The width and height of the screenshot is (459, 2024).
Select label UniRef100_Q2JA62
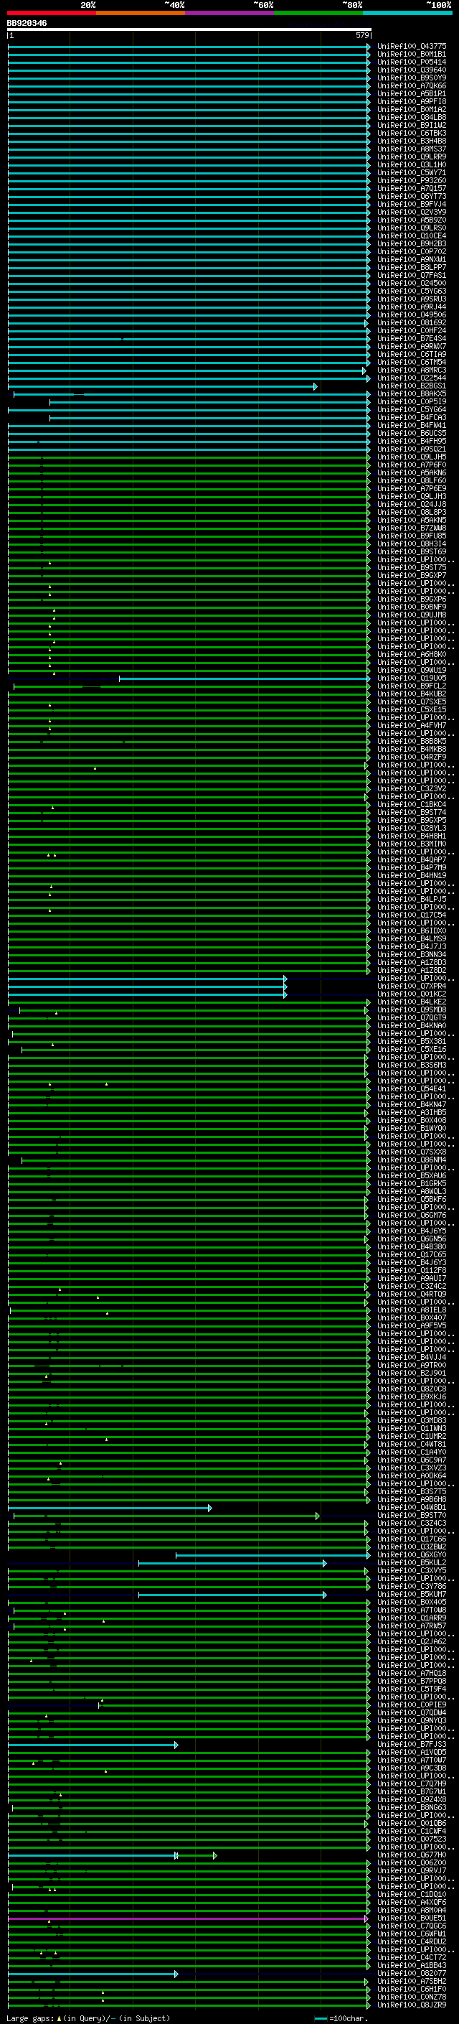tap(412, 1641)
